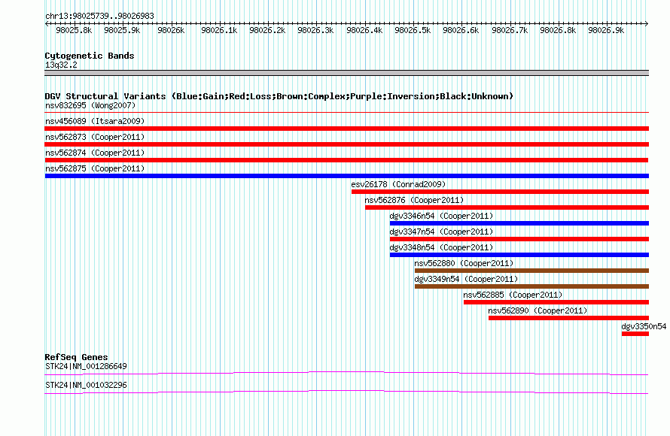Select dgv3349n54 (Cooper2011) label
The width and height of the screenshot is (670, 436).
(x=466, y=279)
